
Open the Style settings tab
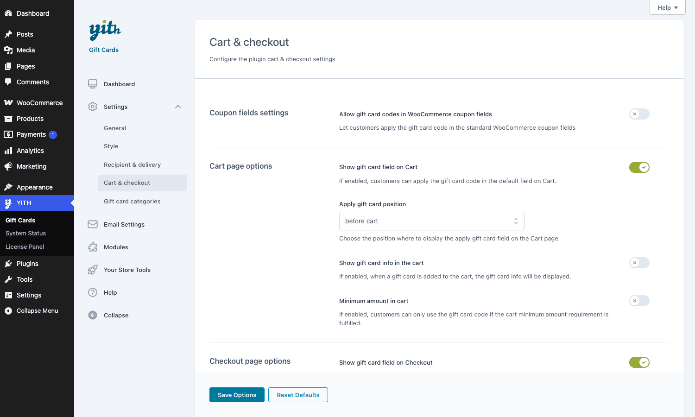(x=111, y=146)
